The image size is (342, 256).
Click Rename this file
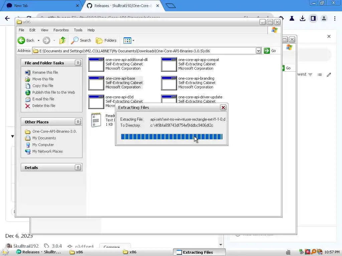[x=45, y=72]
